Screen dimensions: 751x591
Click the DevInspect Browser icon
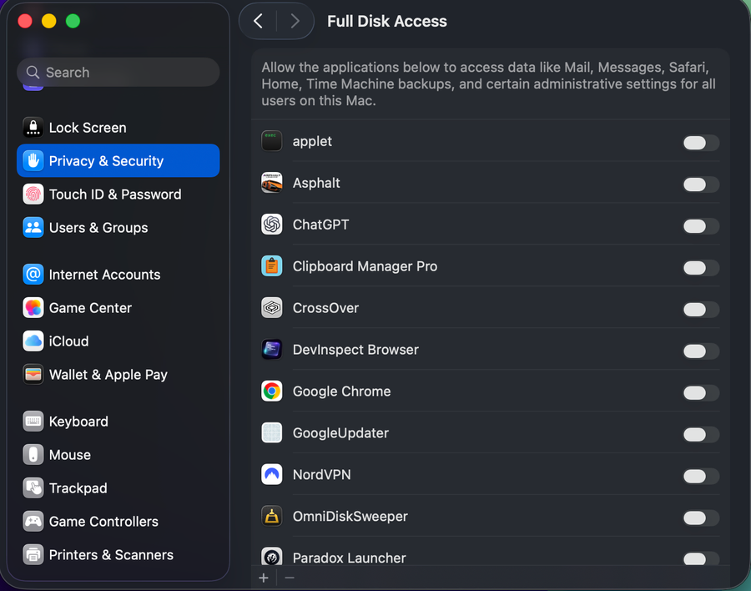coord(271,350)
